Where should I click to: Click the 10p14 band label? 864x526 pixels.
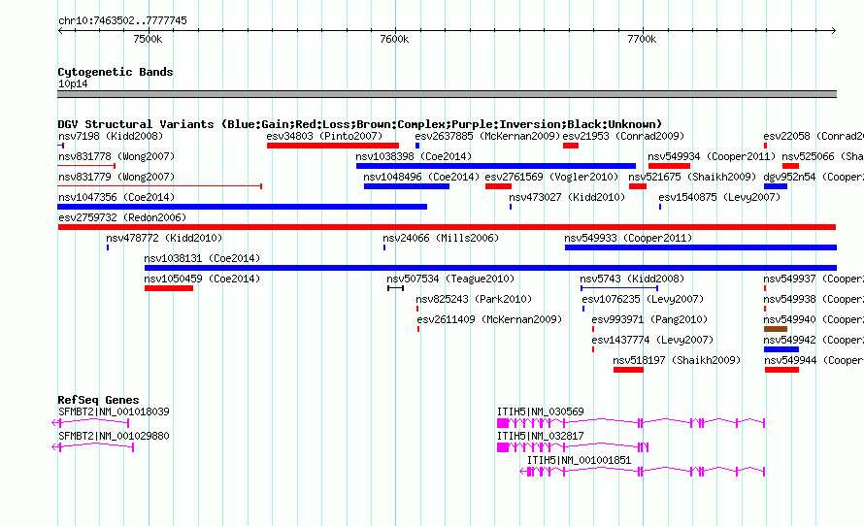[x=73, y=83]
